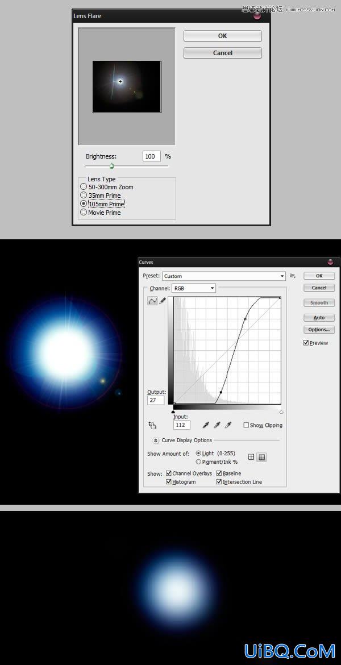Open the Options... button in Curves
The image size is (341, 665).
tap(319, 330)
